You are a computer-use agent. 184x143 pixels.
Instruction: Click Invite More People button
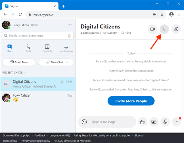click(131, 101)
